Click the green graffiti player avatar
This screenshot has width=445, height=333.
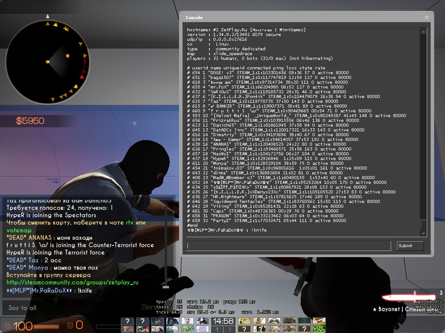[x=319, y=329]
